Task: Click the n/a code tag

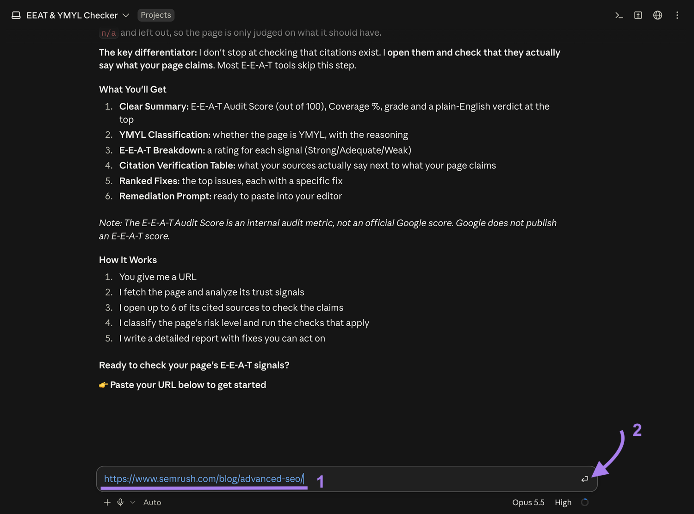Action: pos(109,33)
